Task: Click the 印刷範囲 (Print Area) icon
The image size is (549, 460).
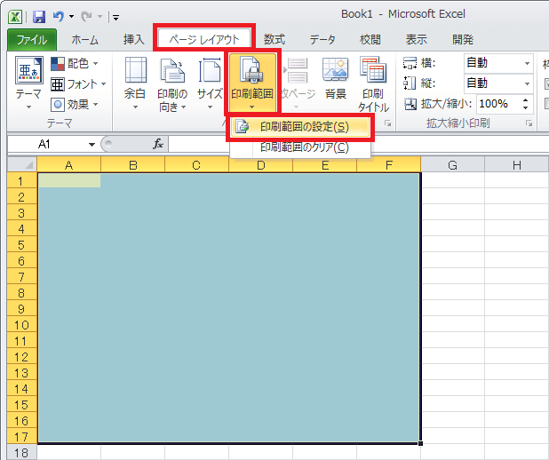Action: pyautogui.click(x=252, y=75)
